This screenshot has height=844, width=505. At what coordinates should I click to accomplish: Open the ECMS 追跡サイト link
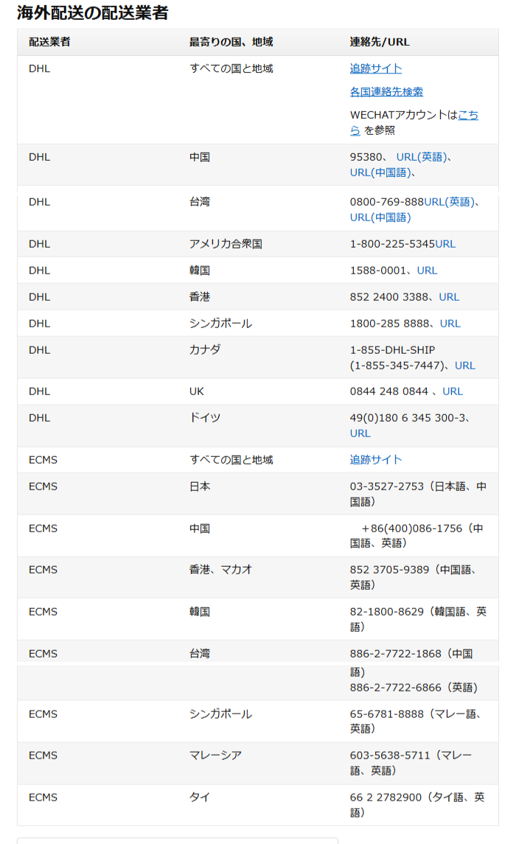(x=375, y=459)
